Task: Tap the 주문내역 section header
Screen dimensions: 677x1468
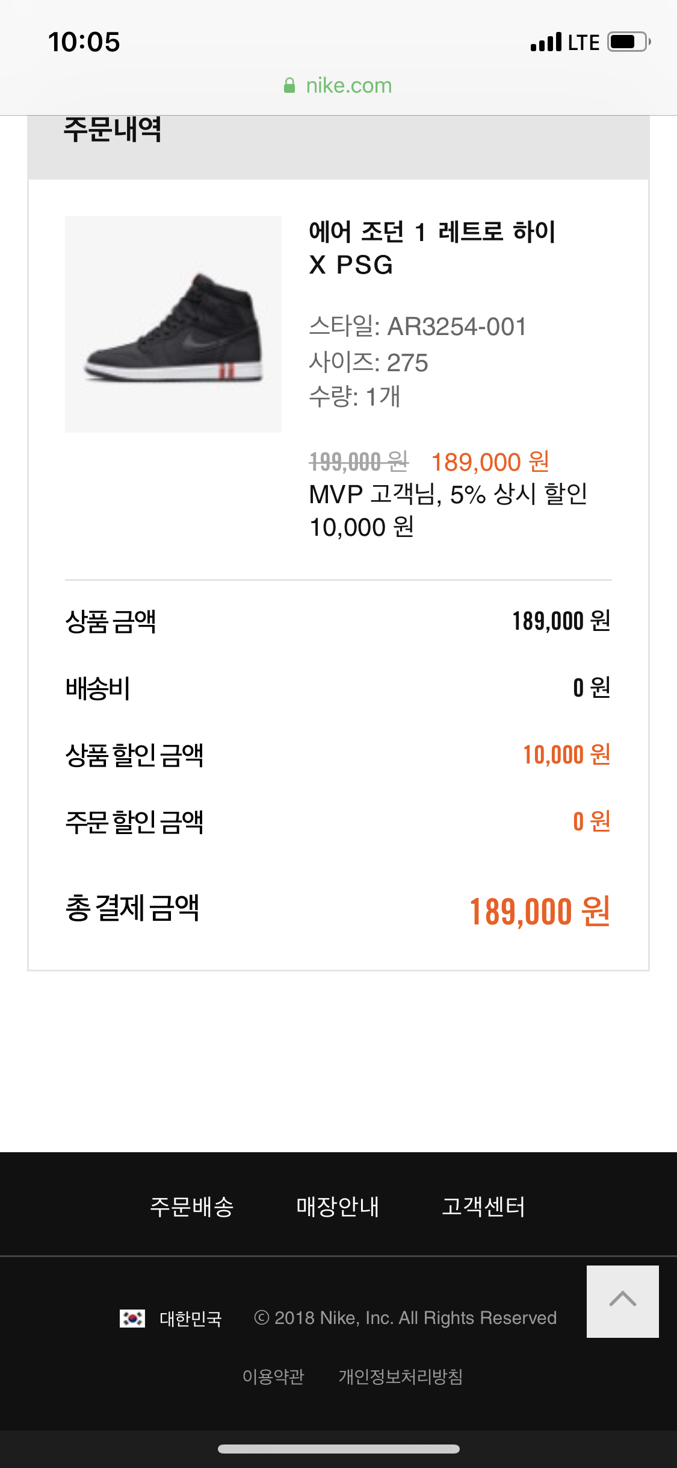Action: click(x=113, y=130)
